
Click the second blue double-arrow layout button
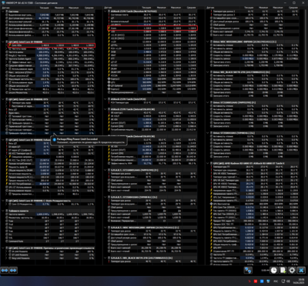pyautogui.click(x=13, y=270)
